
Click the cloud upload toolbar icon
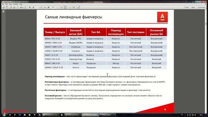pos(14,7)
